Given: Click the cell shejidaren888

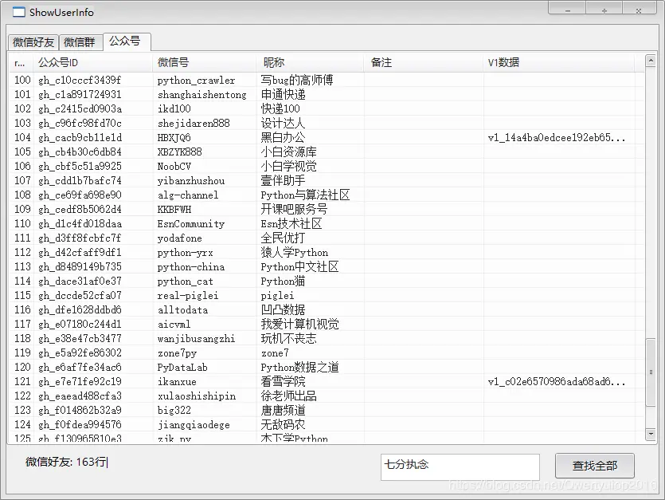Looking at the screenshot, I should (x=194, y=123).
